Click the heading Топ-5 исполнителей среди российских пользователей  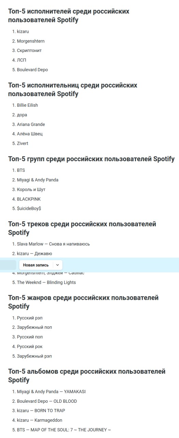pyautogui.click(x=69, y=16)
